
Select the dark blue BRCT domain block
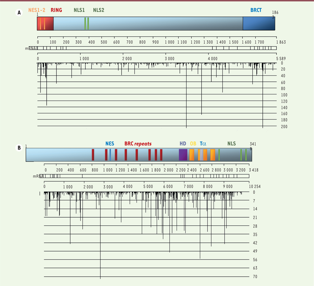(259, 24)
